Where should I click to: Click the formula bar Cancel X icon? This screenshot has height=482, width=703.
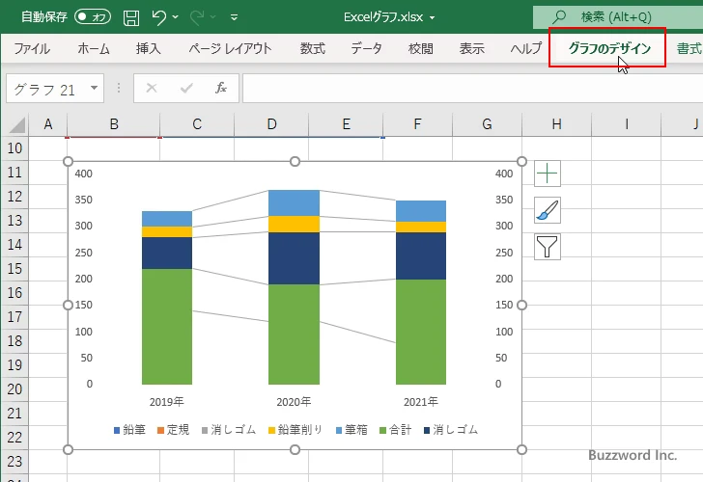pos(152,88)
